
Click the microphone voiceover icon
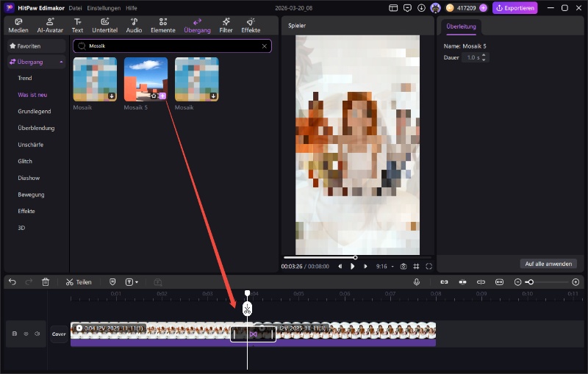[417, 282]
